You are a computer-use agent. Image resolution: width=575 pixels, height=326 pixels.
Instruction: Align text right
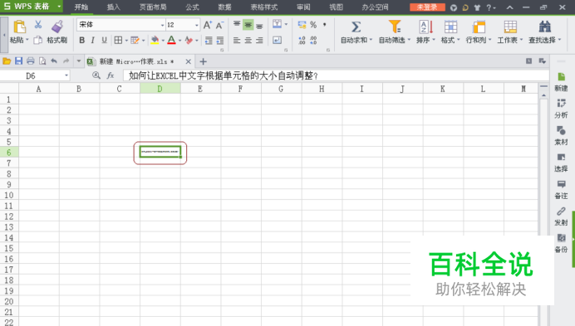pos(259,40)
